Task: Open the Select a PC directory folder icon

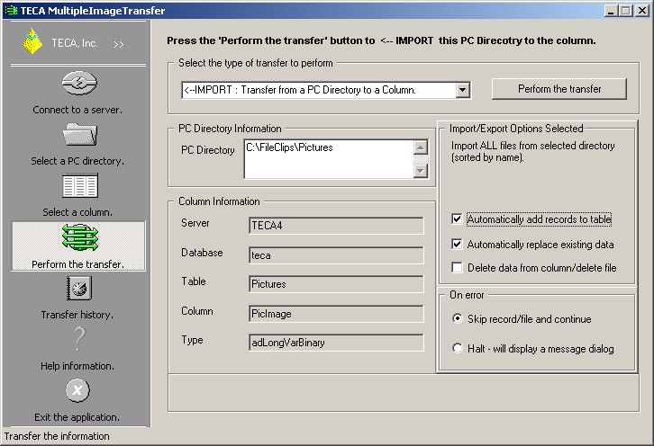Action: 80,134
